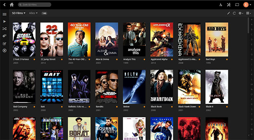Open the SD Films library dropdown
Screen dimensions: 254x140
(x=18, y=13)
